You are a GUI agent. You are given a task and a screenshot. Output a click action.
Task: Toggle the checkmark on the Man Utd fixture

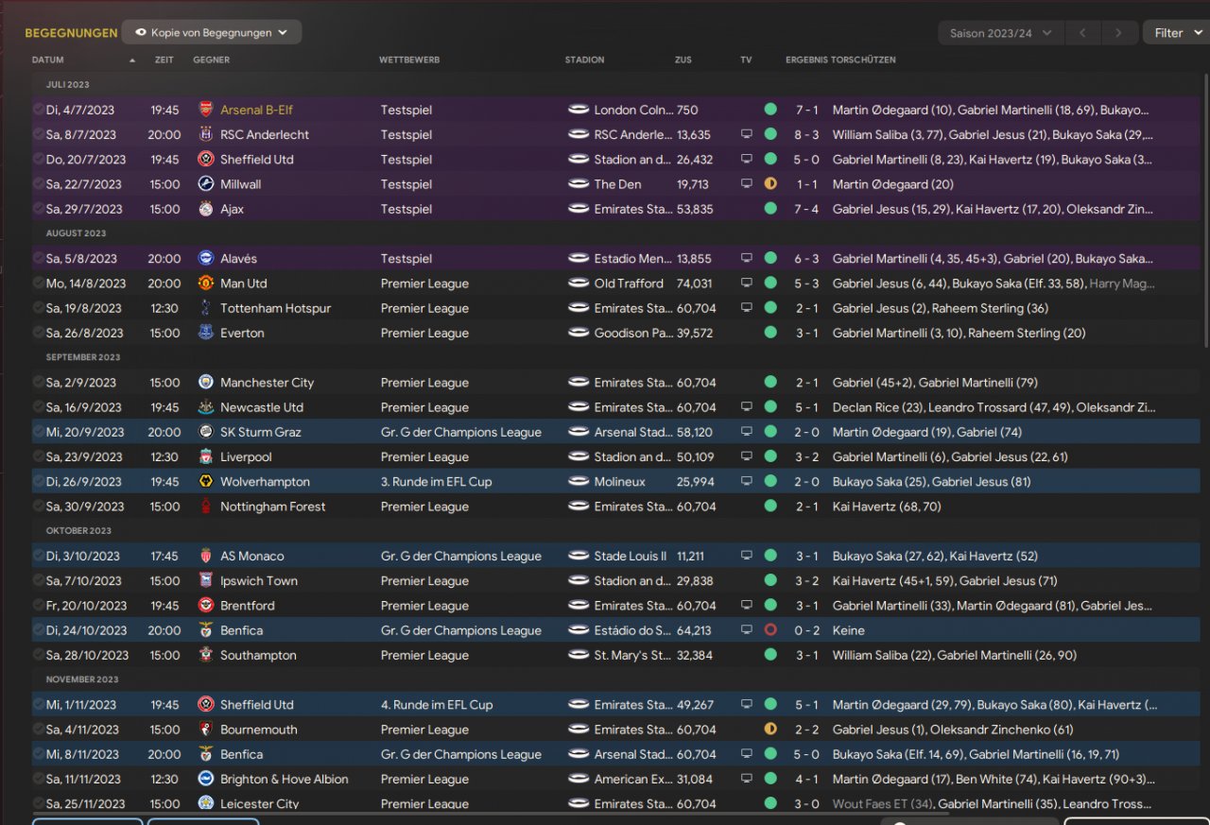(38, 284)
